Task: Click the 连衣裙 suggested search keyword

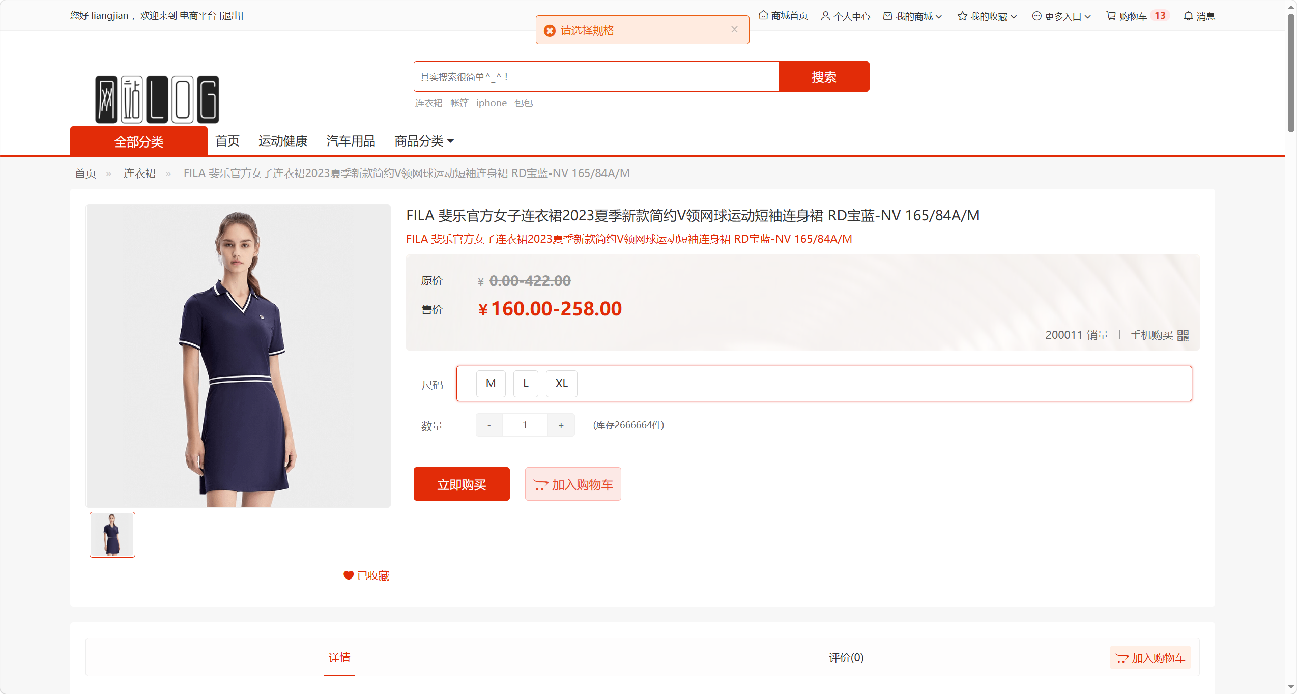Action: click(428, 103)
